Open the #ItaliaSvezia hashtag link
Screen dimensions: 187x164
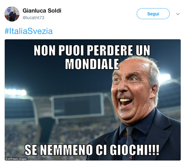click(x=29, y=31)
